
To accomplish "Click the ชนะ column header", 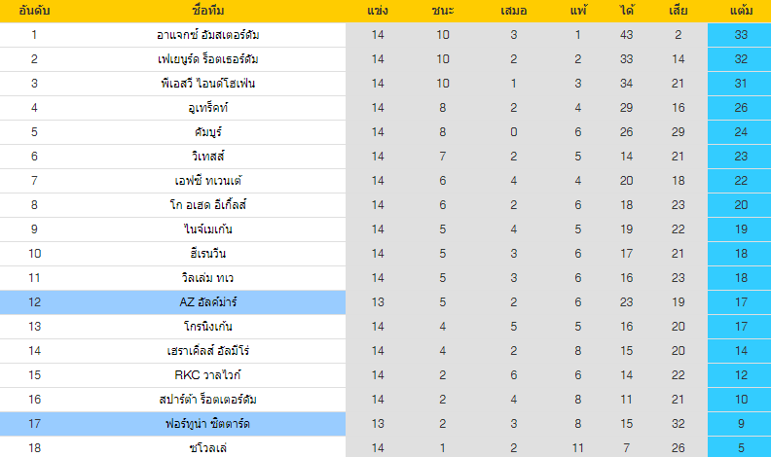I will point(443,11).
